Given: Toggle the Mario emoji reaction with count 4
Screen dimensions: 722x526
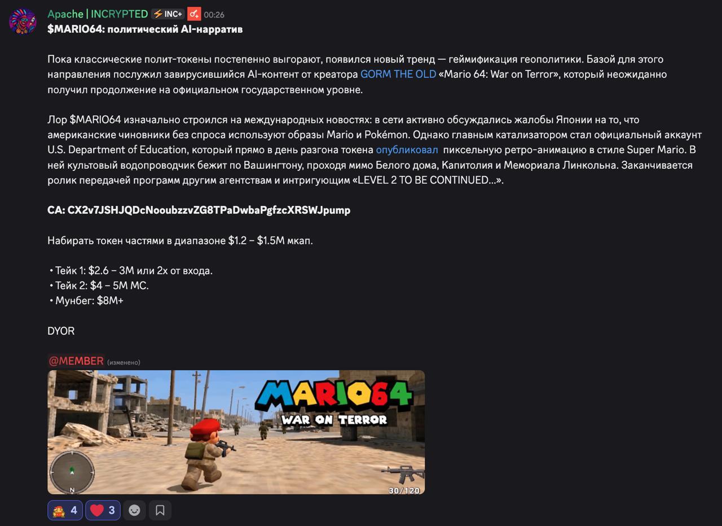Looking at the screenshot, I should [x=65, y=510].
